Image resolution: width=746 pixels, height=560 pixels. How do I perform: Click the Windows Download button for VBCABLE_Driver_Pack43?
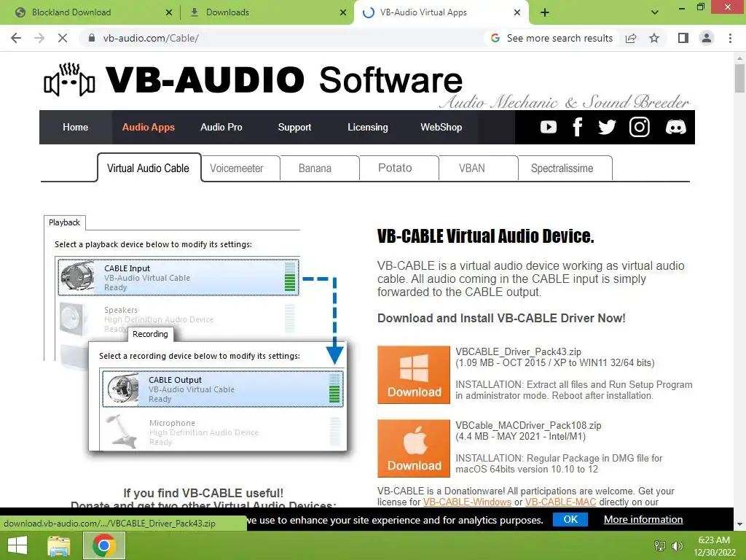click(x=414, y=375)
